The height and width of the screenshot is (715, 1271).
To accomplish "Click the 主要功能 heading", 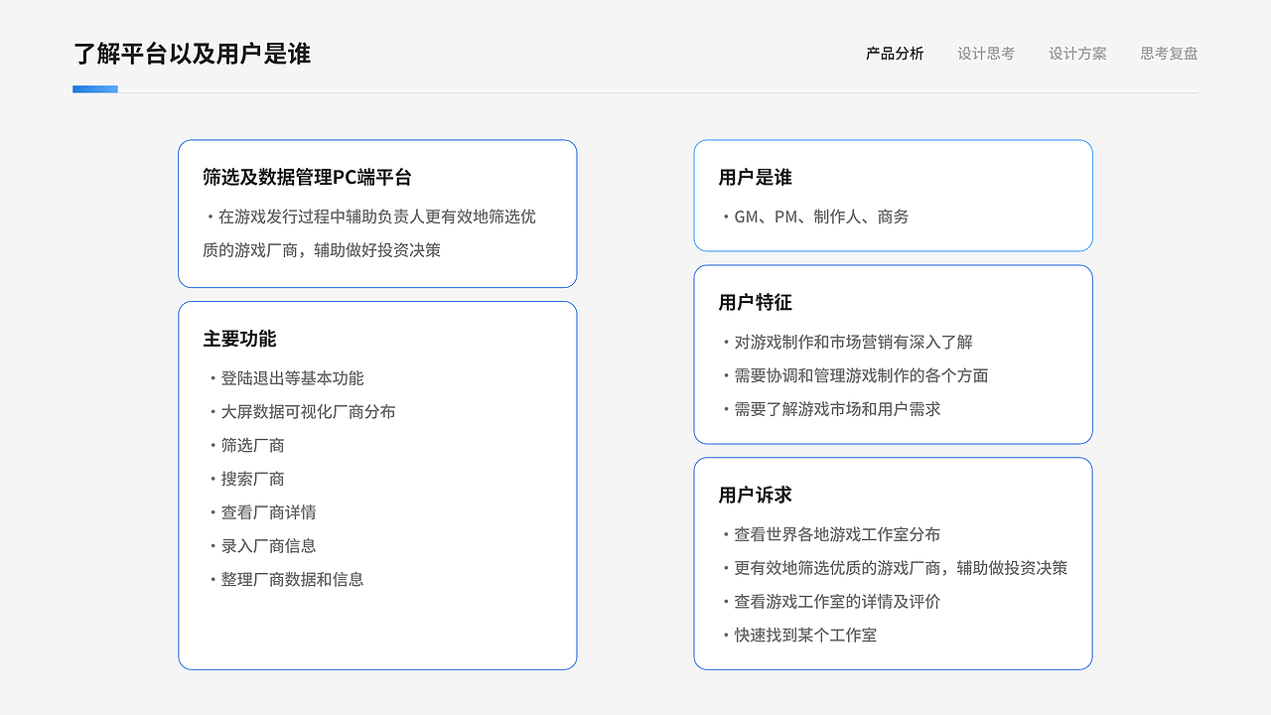I will click(x=239, y=339).
